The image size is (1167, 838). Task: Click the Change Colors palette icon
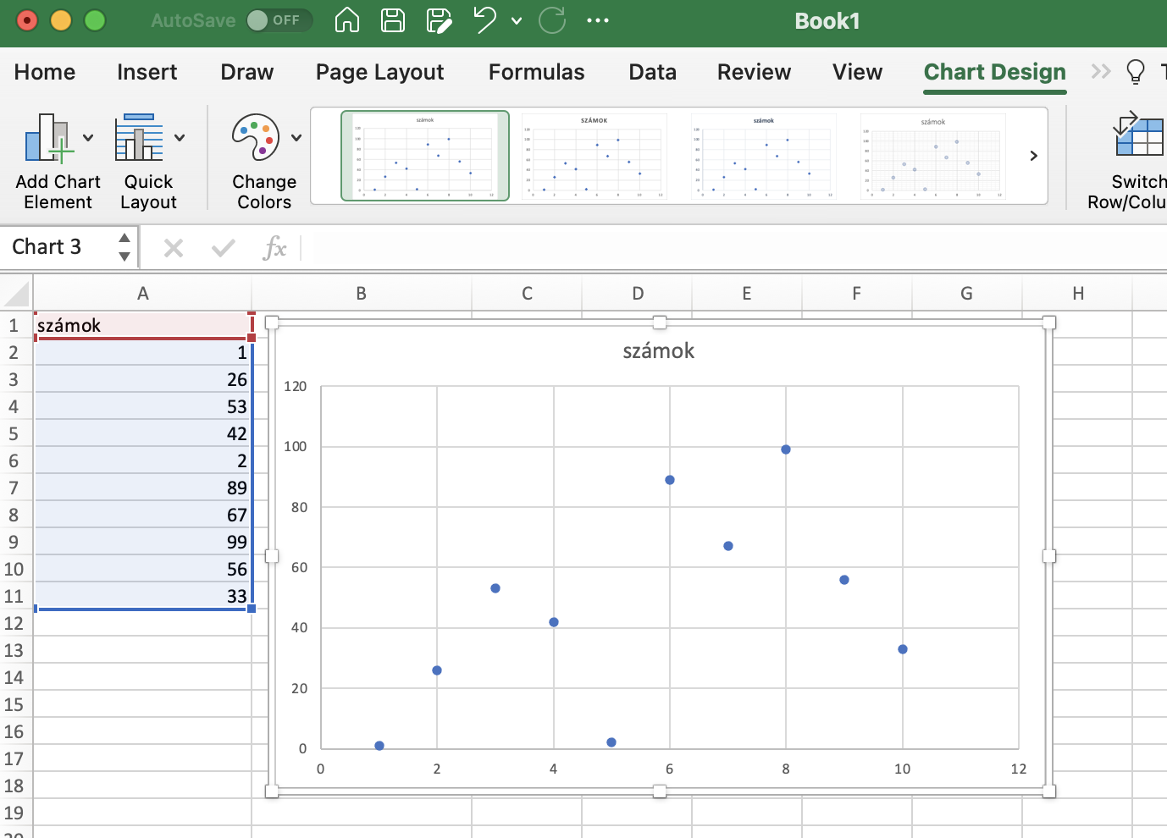coord(256,138)
